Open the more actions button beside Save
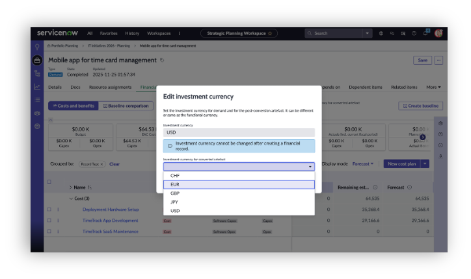This screenshot has height=279, width=471. pos(438,60)
